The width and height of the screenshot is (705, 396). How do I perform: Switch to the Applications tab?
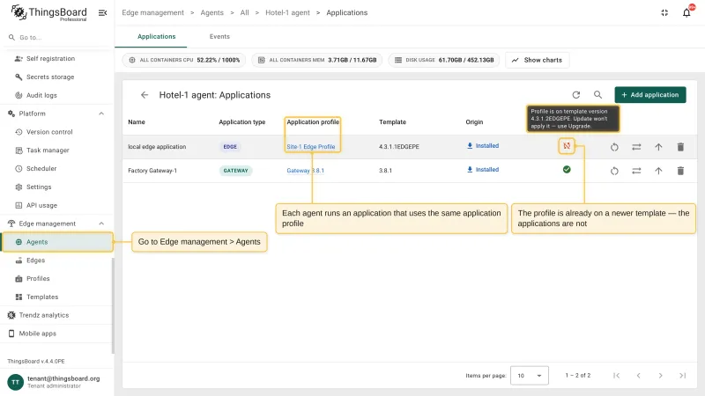point(157,36)
